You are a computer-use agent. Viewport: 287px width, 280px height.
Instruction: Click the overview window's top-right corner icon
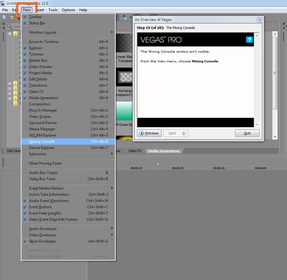click(x=260, y=19)
